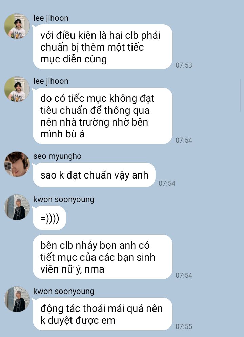Click the 07:53 timestamp

tap(184, 65)
